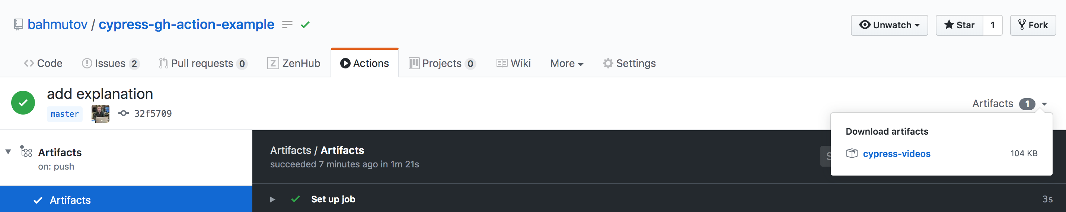1066x212 pixels.
Task: Click the Wiki book icon
Action: click(502, 63)
